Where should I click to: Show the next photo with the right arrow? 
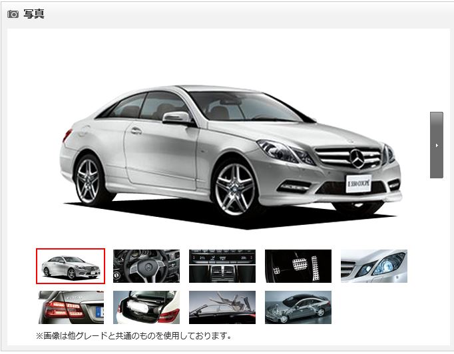tap(437, 145)
